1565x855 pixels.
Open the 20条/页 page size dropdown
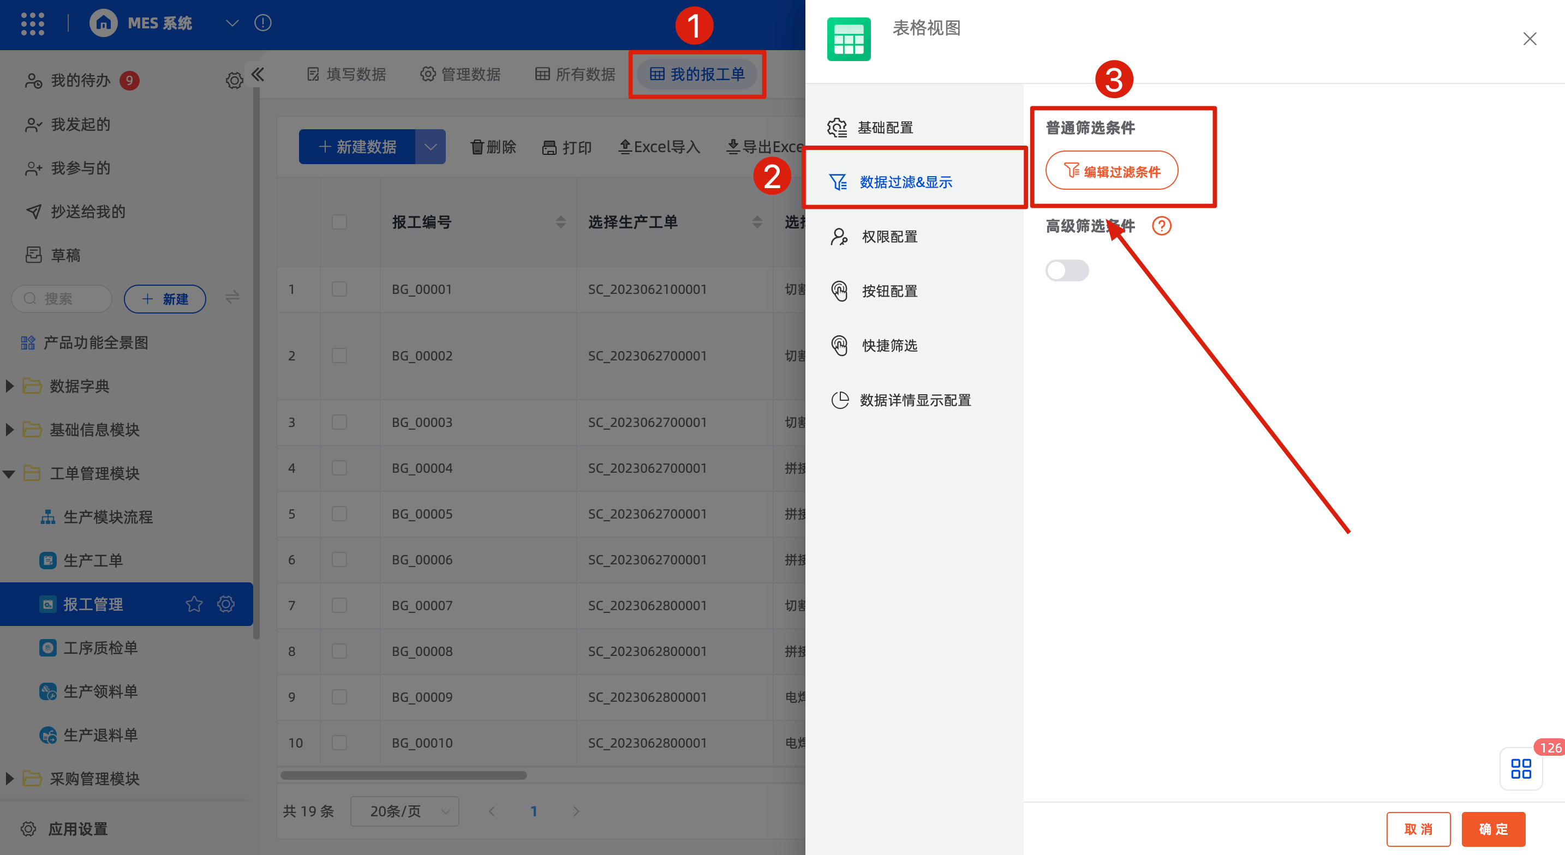(404, 811)
